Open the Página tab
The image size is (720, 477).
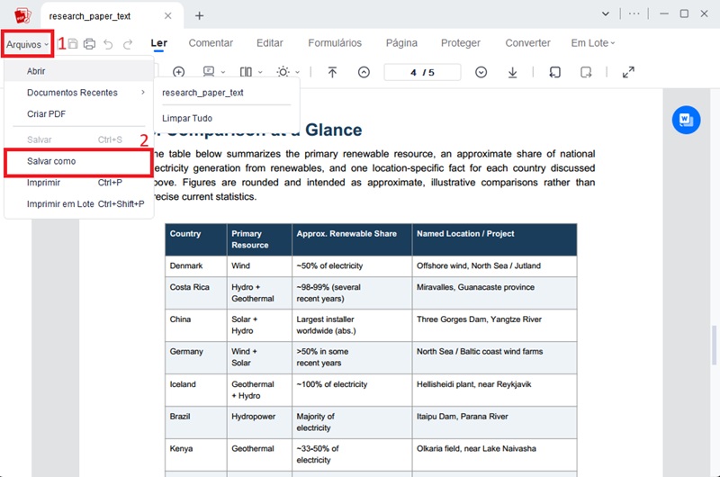401,43
